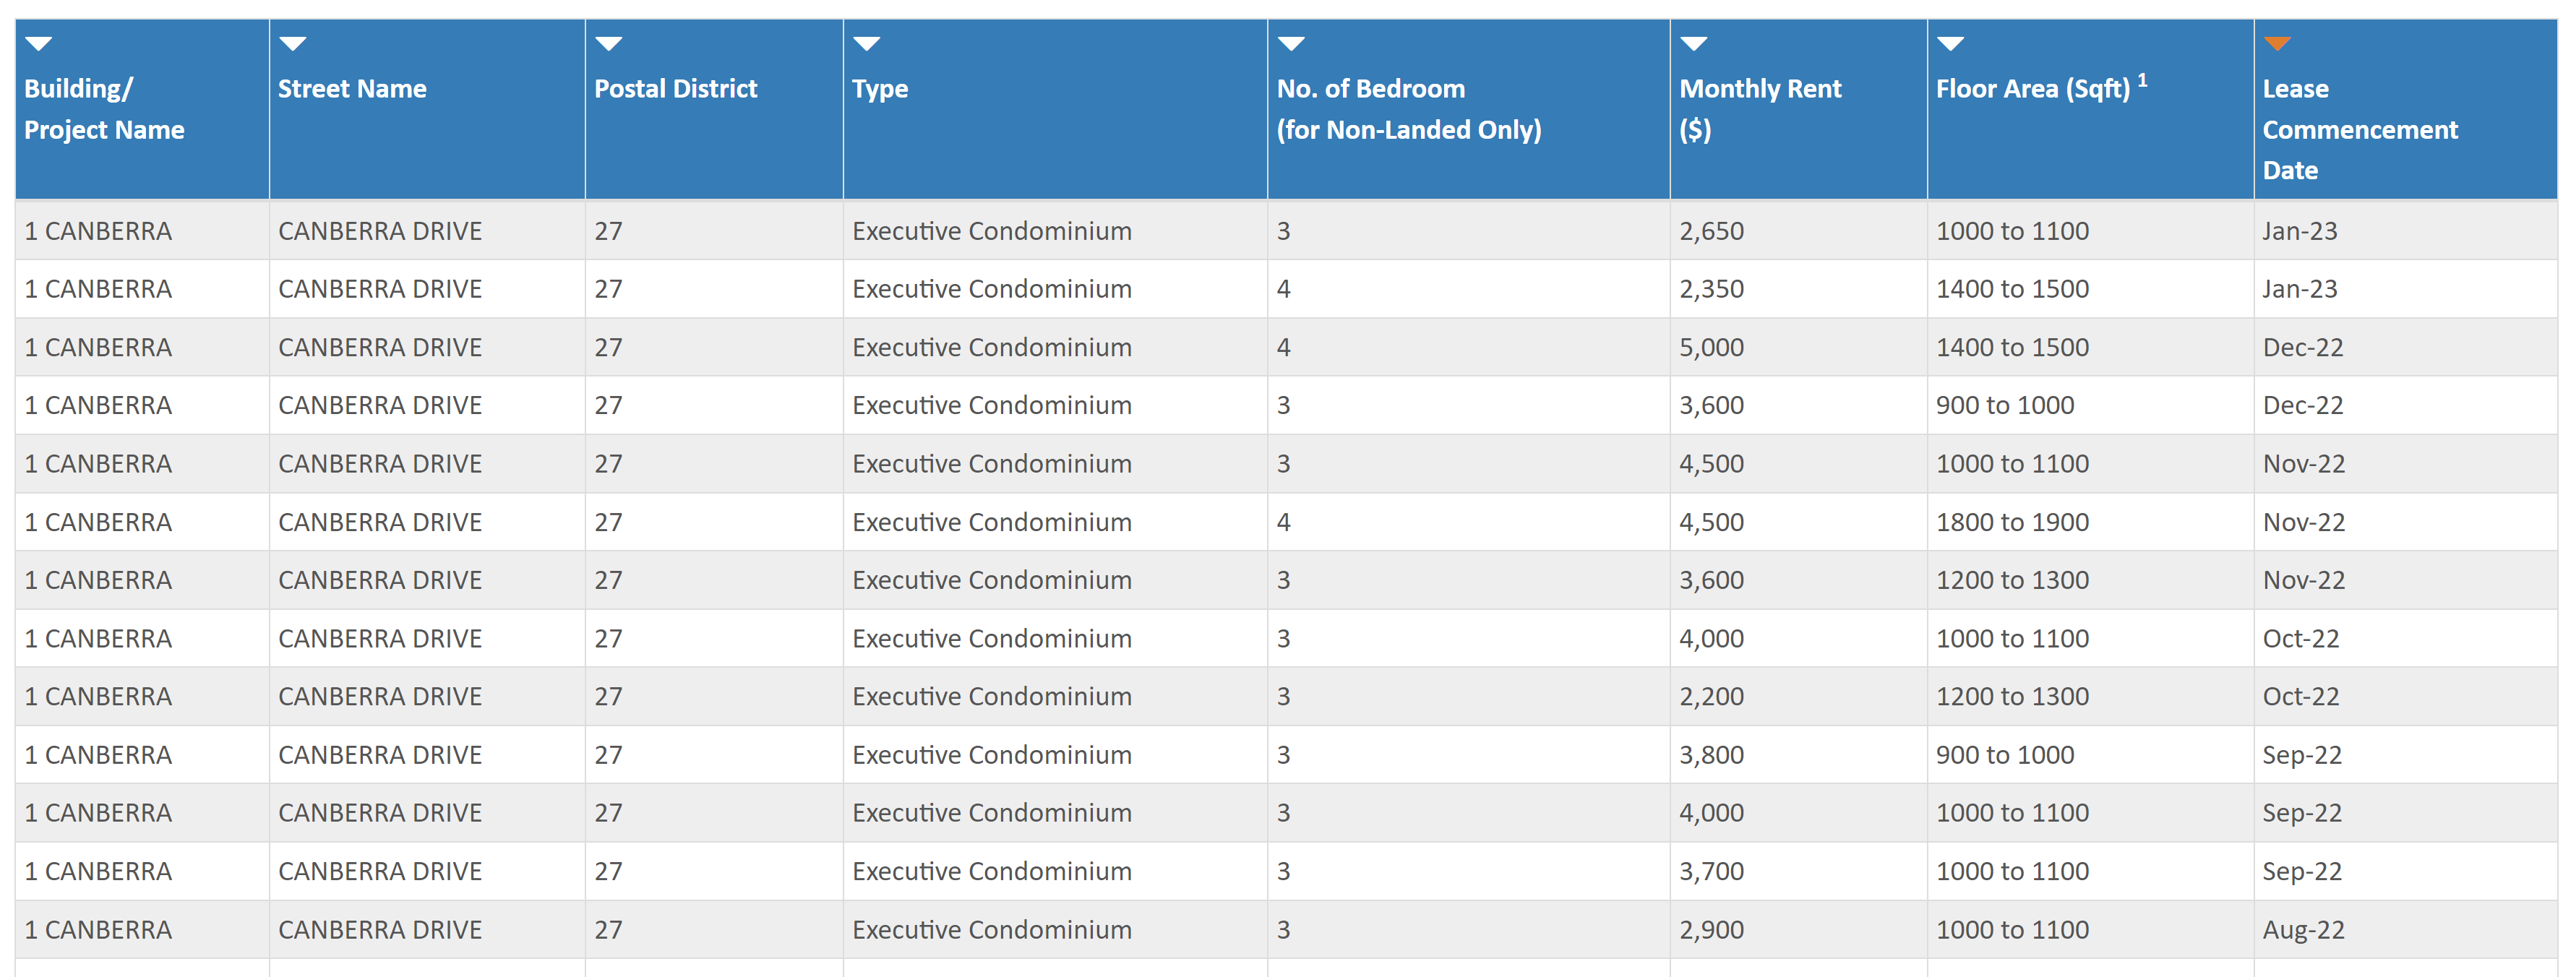Image resolution: width=2576 pixels, height=977 pixels.
Task: Click the Lease Commencement Date header text
Action: (2359, 129)
